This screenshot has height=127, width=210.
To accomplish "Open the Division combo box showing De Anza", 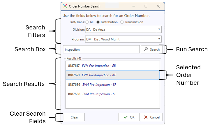I will click(x=121, y=29).
